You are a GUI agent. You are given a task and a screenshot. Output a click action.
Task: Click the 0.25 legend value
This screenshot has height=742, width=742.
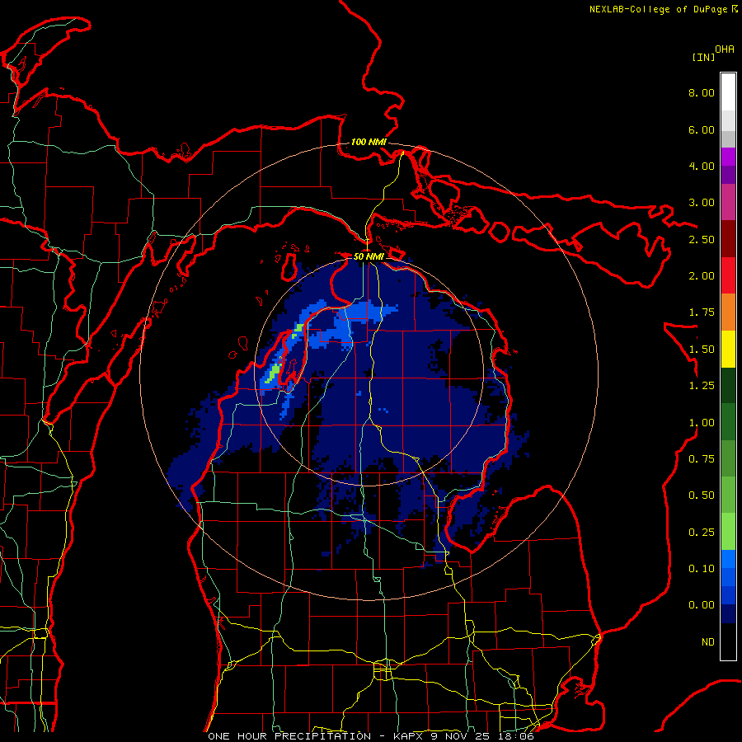click(702, 532)
